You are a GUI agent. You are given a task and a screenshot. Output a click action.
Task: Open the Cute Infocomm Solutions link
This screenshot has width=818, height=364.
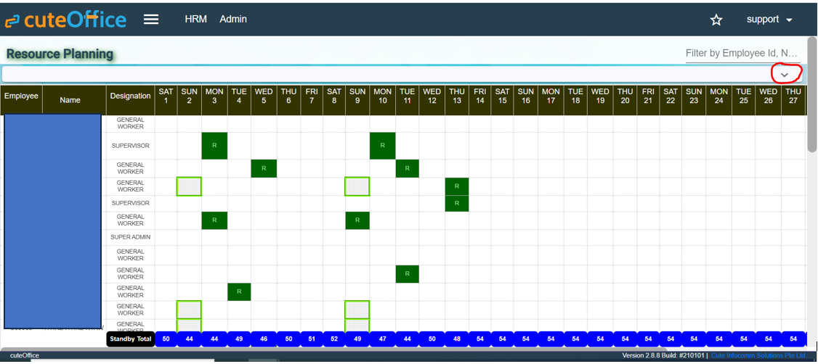[758, 356]
